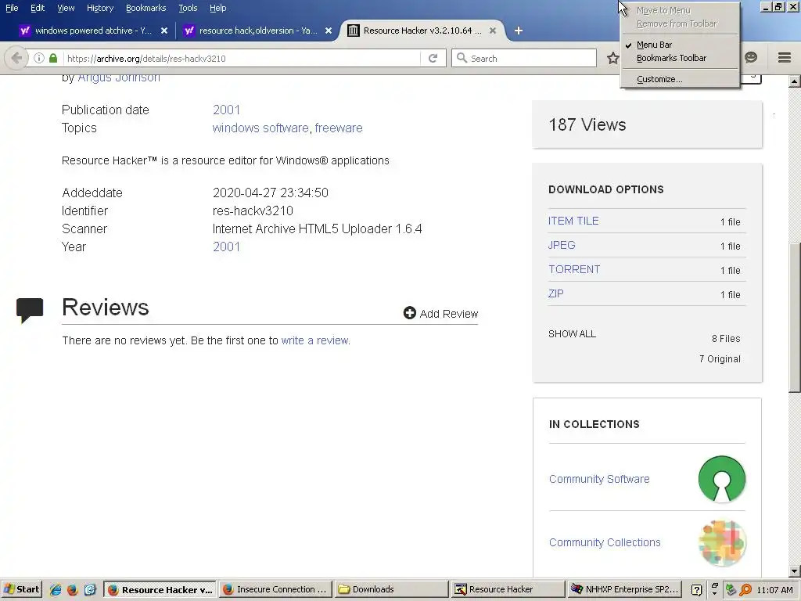Open the History menu
The height and width of the screenshot is (601, 801).
99,8
